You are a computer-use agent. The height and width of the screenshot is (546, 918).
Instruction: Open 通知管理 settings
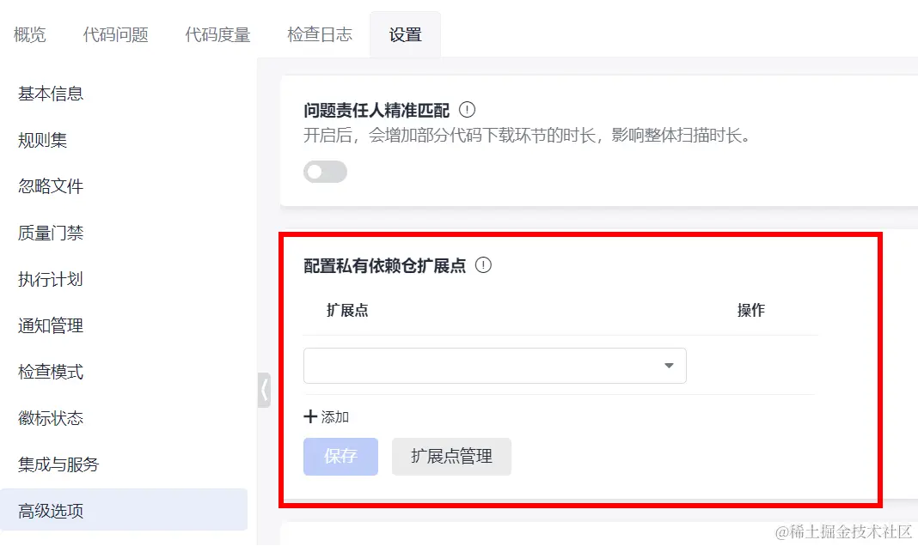(51, 325)
